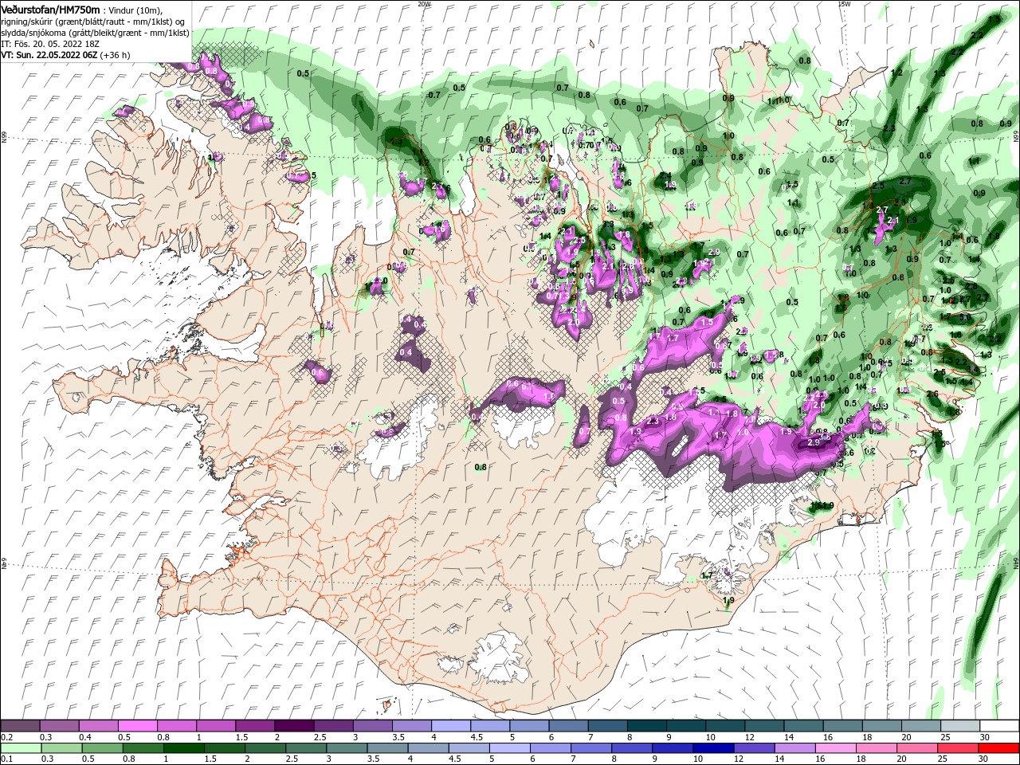Click the pure red 30 swatch in the lower legend row
The width and height of the screenshot is (1020, 765).
998,748
